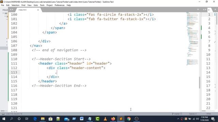This screenshot has width=218, height=122.
Task: Go to next tab with right arrow
Action: pyautogui.click(x=12, y=9)
